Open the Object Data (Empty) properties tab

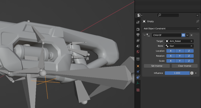click(138, 83)
